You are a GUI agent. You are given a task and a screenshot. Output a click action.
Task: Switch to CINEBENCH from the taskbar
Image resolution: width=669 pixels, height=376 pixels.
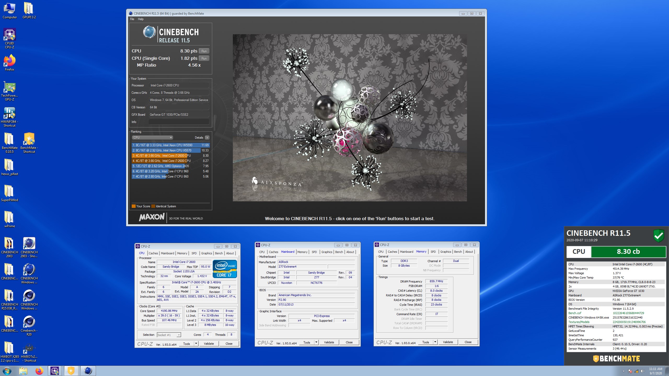click(88, 371)
